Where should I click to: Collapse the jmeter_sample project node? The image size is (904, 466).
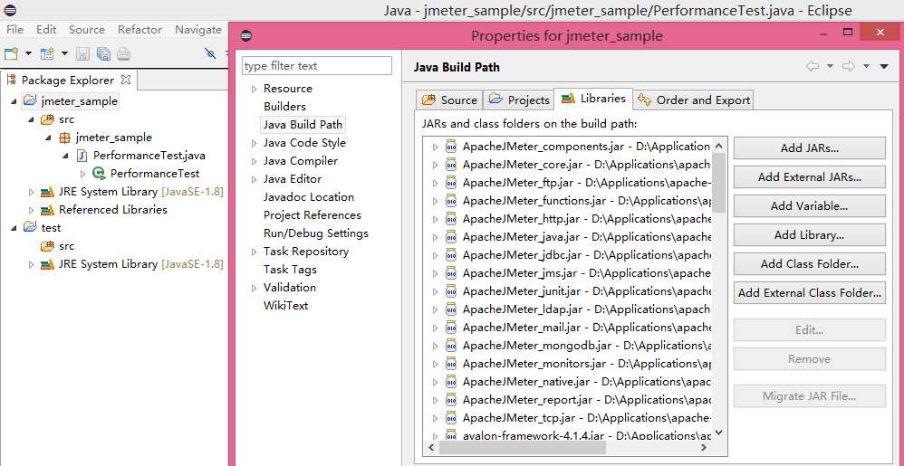click(14, 101)
